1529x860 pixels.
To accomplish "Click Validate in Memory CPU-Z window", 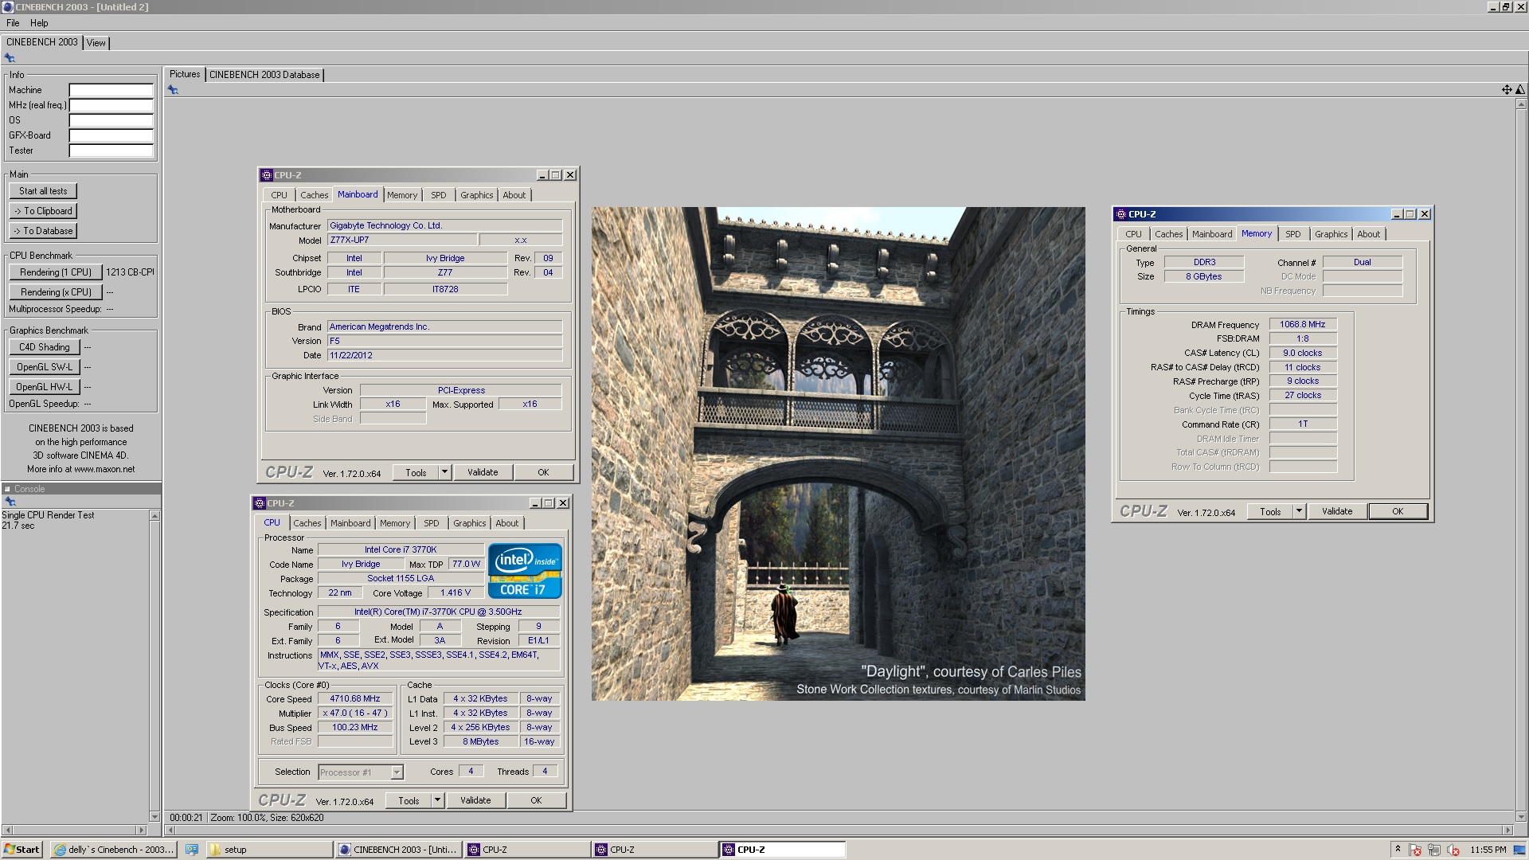I will tap(1337, 511).
